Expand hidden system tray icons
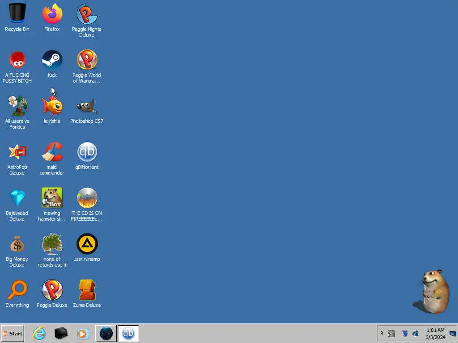Image resolution: width=458 pixels, height=343 pixels. click(x=382, y=333)
